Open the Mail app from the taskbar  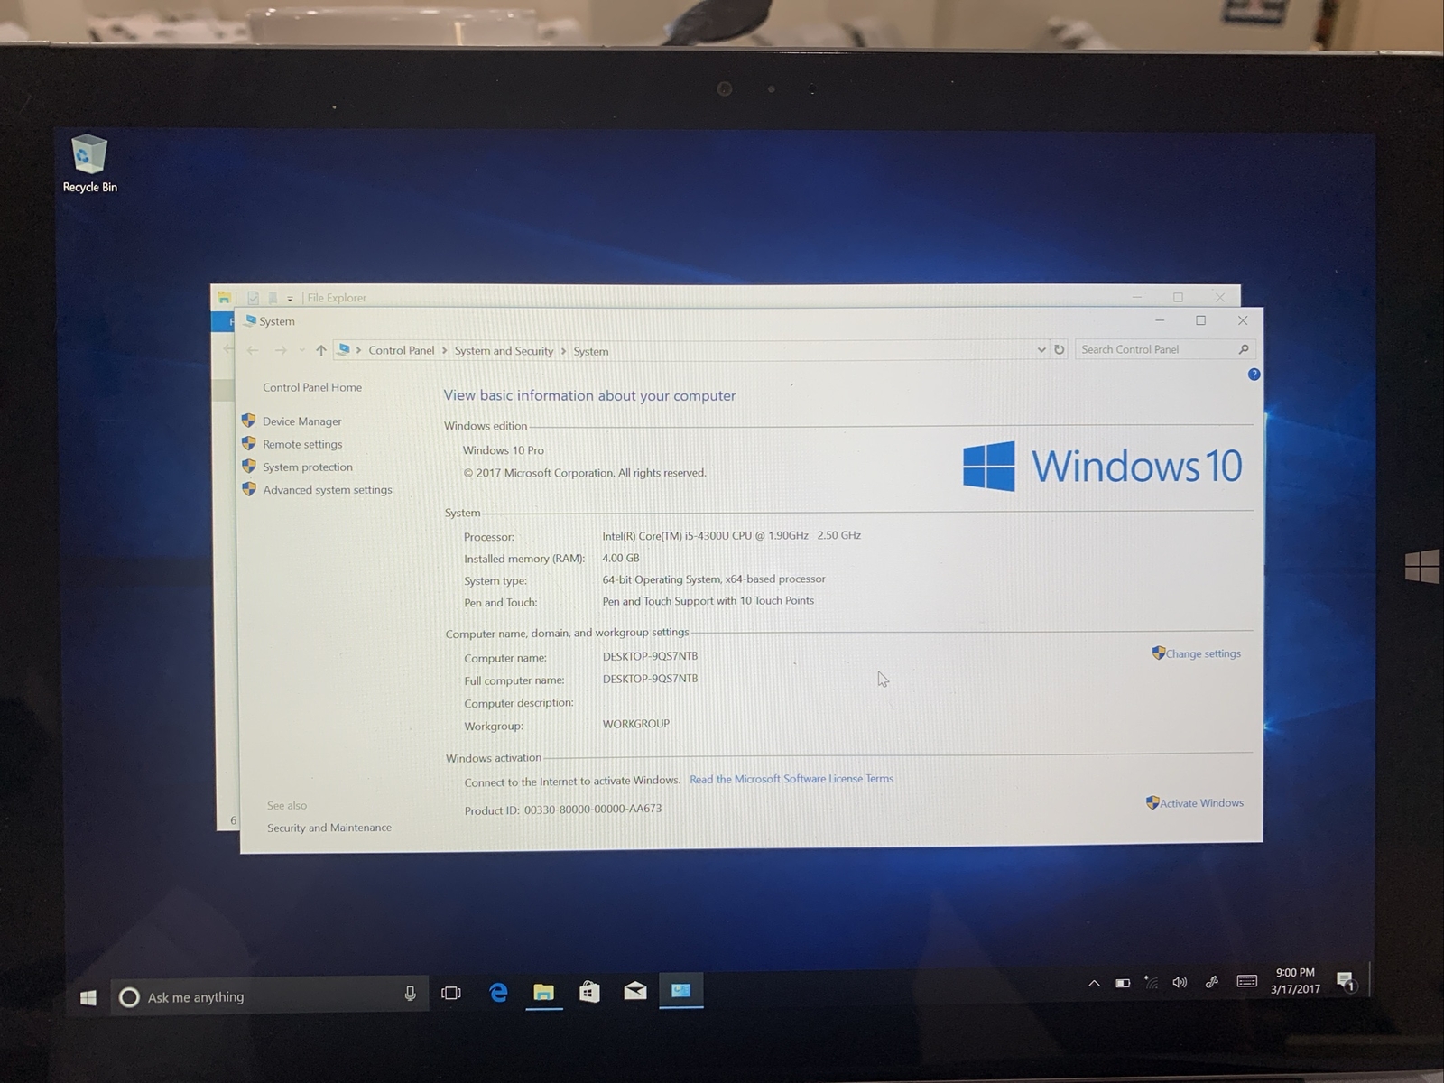point(635,991)
